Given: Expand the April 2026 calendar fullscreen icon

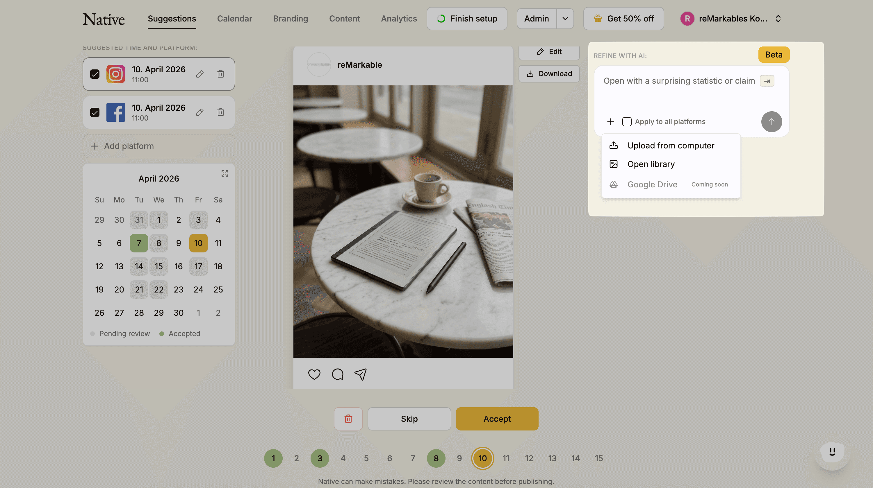Looking at the screenshot, I should pyautogui.click(x=225, y=173).
